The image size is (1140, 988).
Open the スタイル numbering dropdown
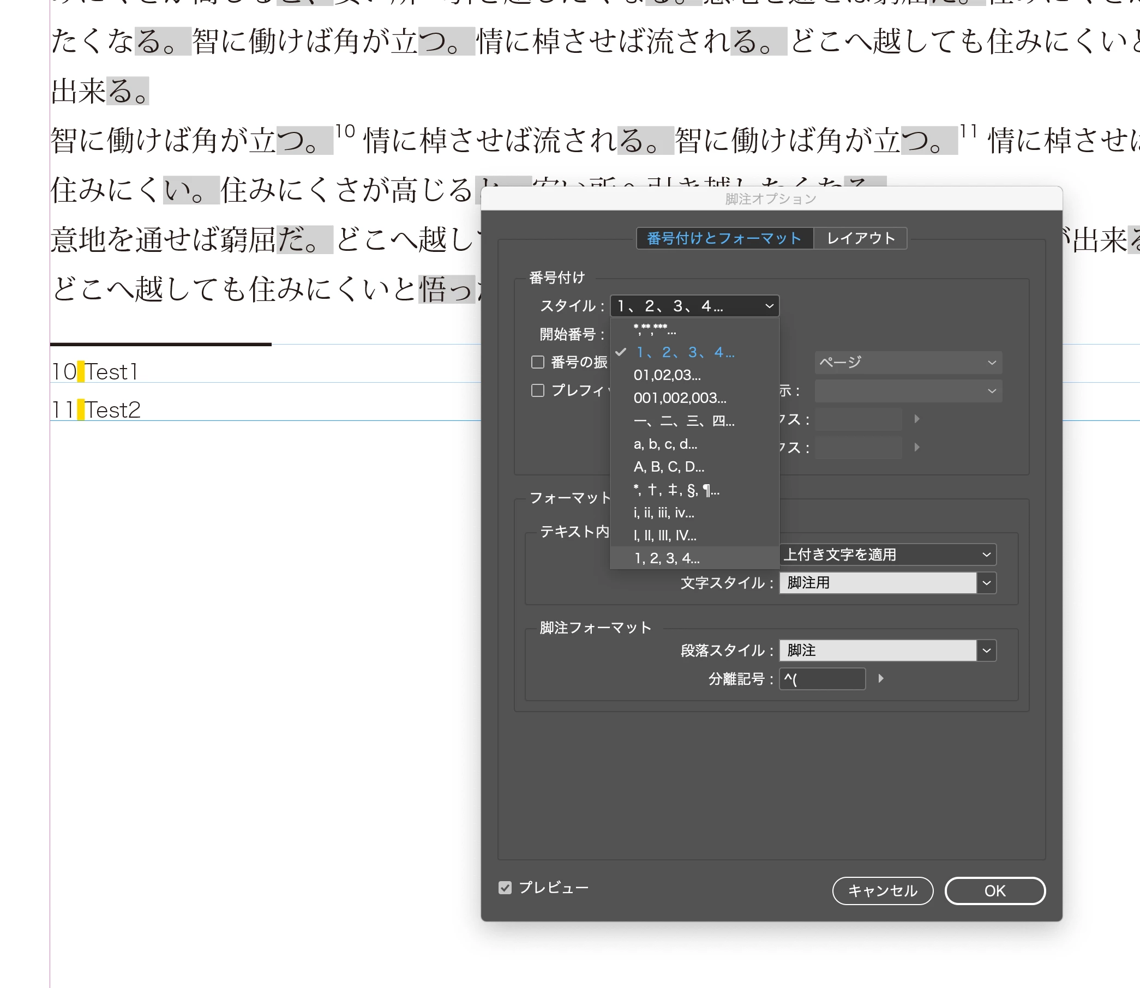click(694, 306)
